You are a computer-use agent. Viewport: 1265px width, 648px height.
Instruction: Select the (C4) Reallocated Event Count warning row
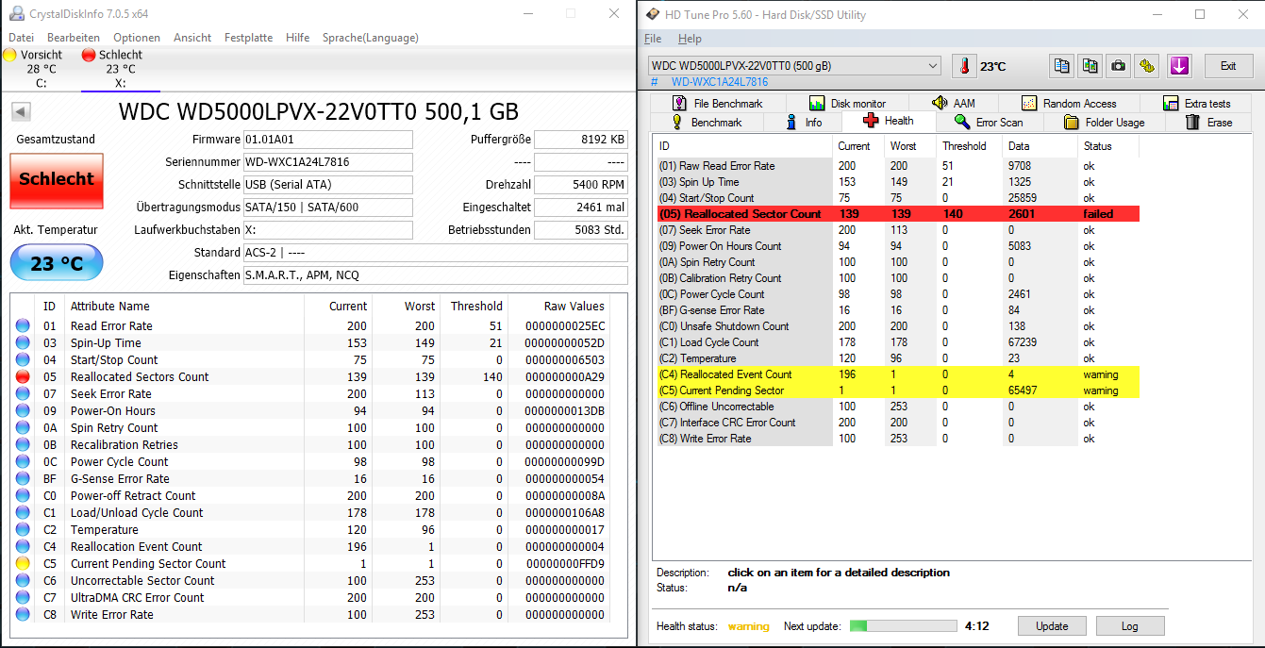pyautogui.click(x=897, y=374)
